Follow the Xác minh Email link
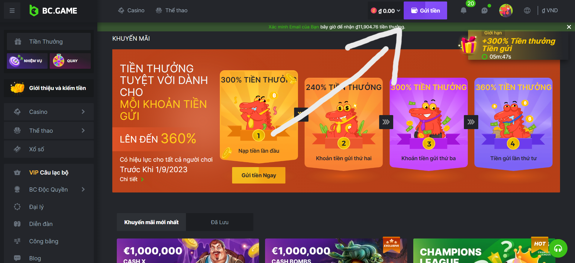The image size is (575, 263). 293,27
